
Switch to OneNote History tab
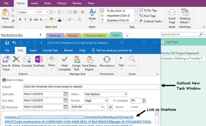click(62, 3)
